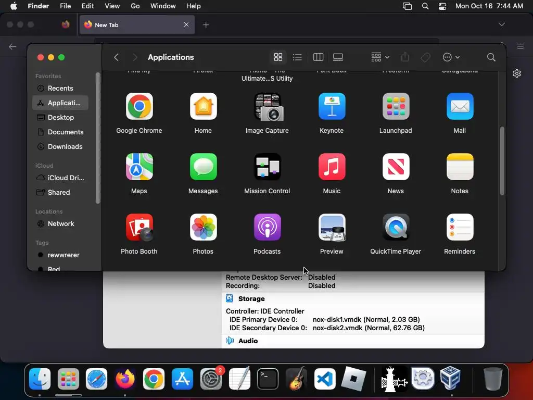Click the Share button in Finder toolbar
The height and width of the screenshot is (400, 533).
tap(405, 57)
